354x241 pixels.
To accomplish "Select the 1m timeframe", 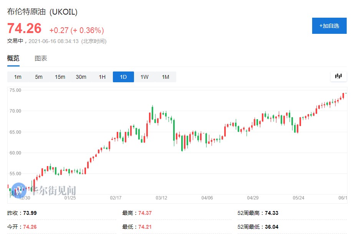I will [18, 77].
